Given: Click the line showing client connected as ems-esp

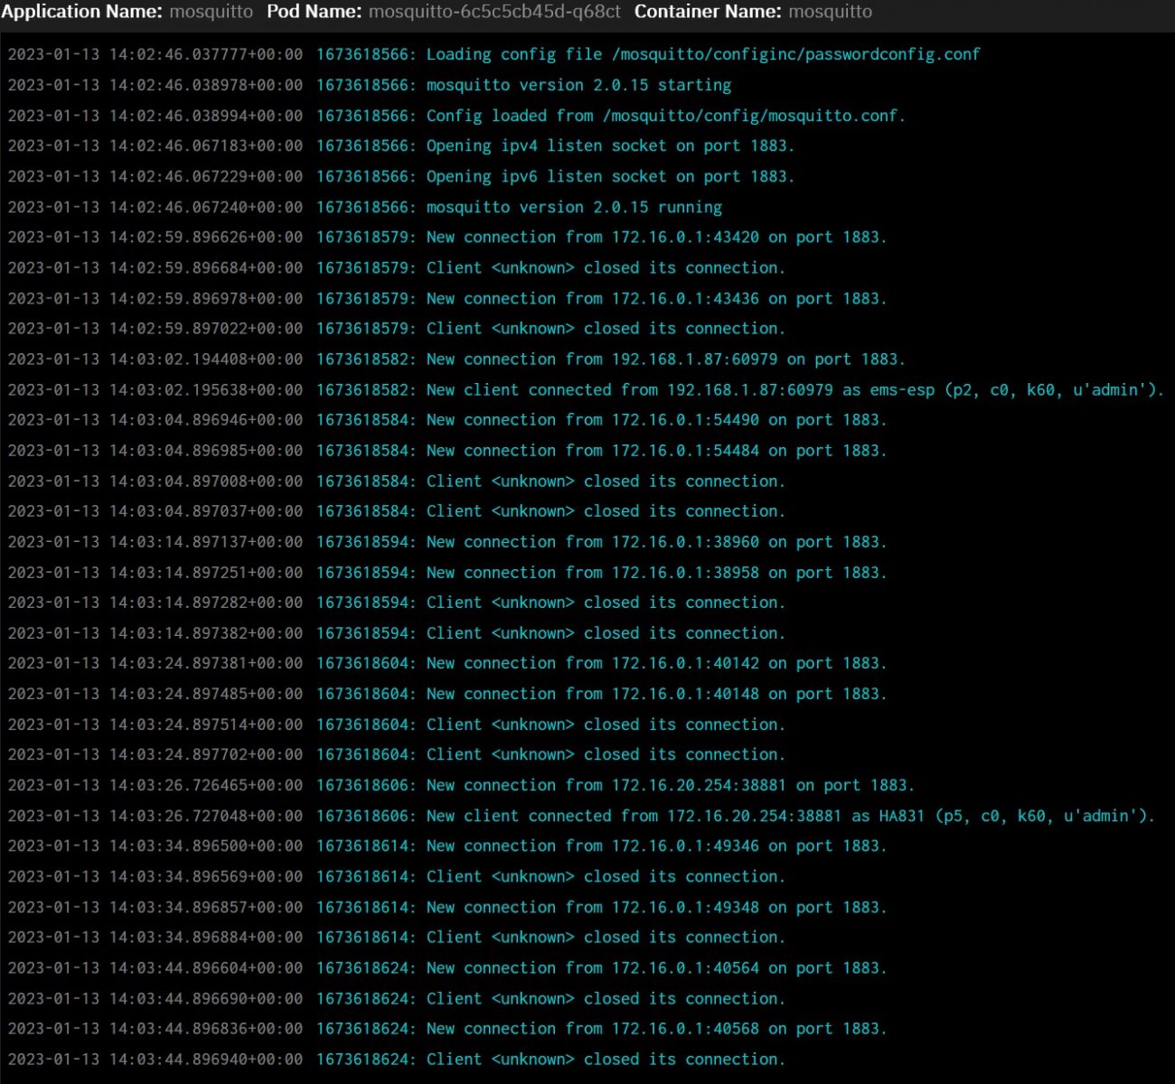Looking at the screenshot, I should pos(587,389).
